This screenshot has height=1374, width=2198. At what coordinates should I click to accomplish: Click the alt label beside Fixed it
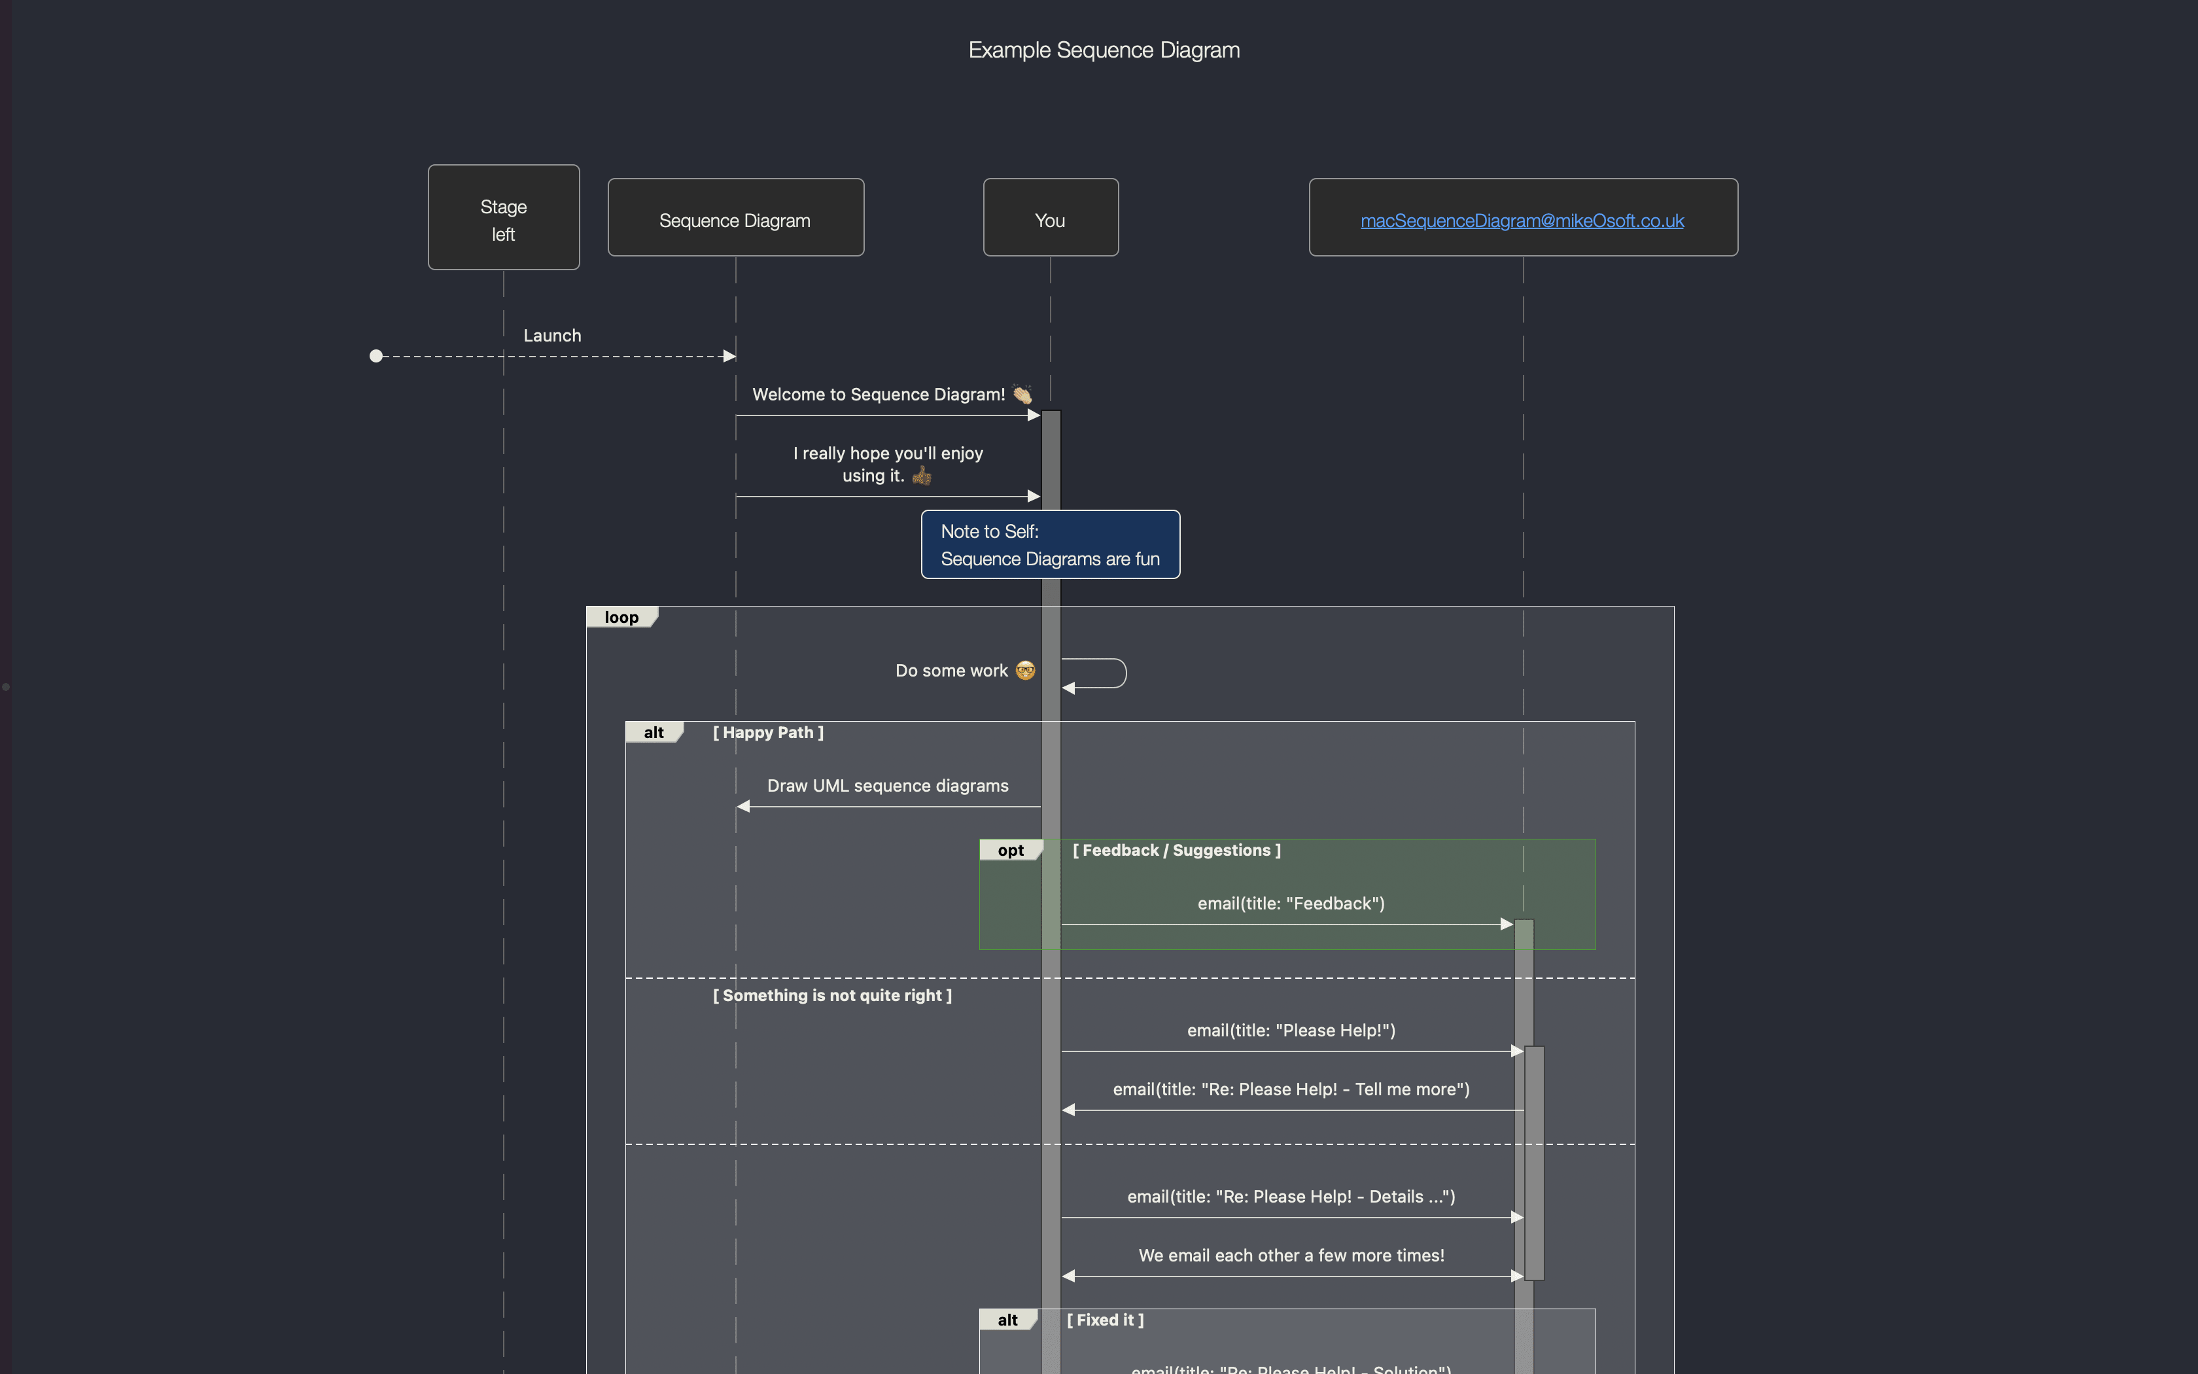click(1007, 1320)
